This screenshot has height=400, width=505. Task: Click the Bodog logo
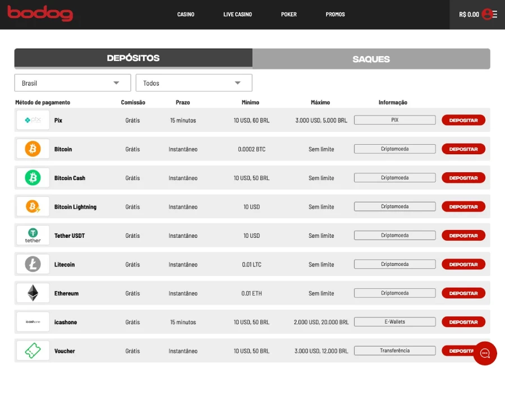point(40,13)
